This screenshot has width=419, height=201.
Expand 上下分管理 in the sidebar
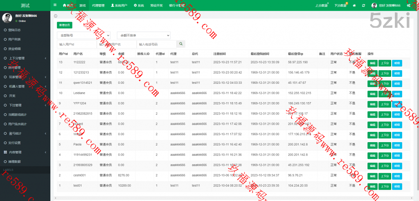click(x=25, y=58)
